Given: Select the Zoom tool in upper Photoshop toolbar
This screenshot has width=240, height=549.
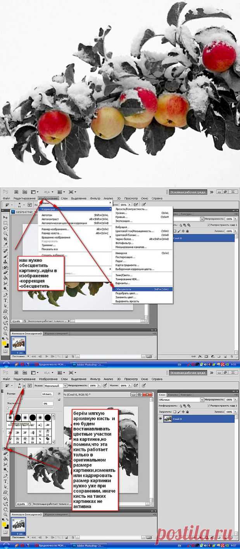Looking at the screenshot, I should pos(6,333).
